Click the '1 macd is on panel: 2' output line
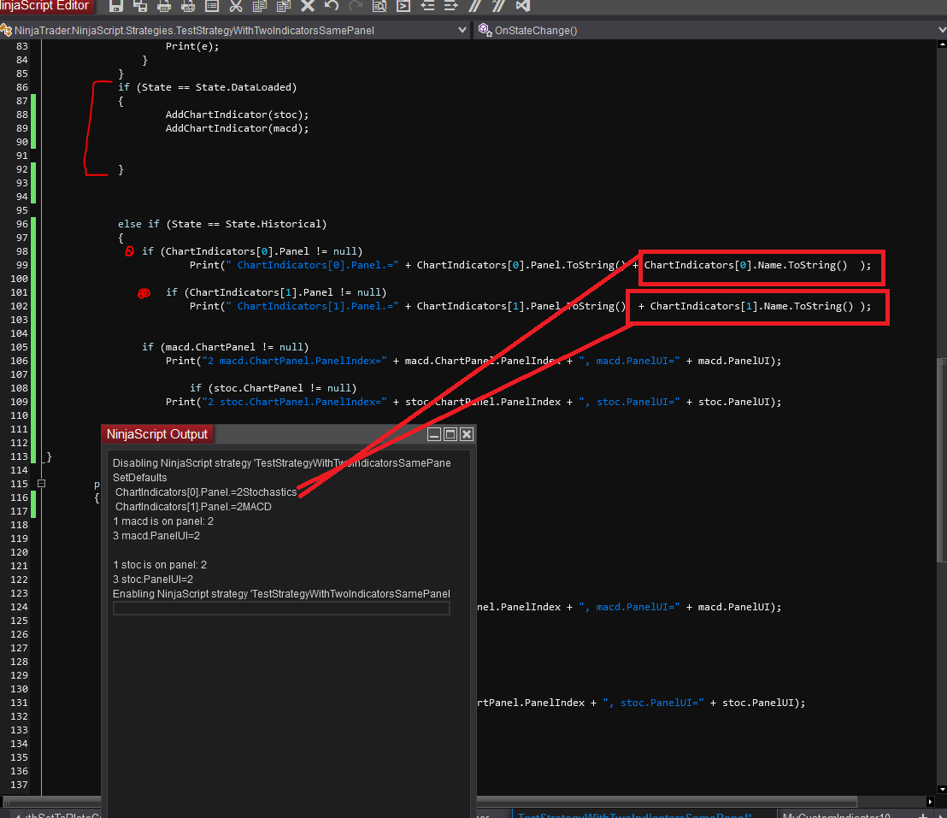The image size is (947, 818). (x=163, y=521)
